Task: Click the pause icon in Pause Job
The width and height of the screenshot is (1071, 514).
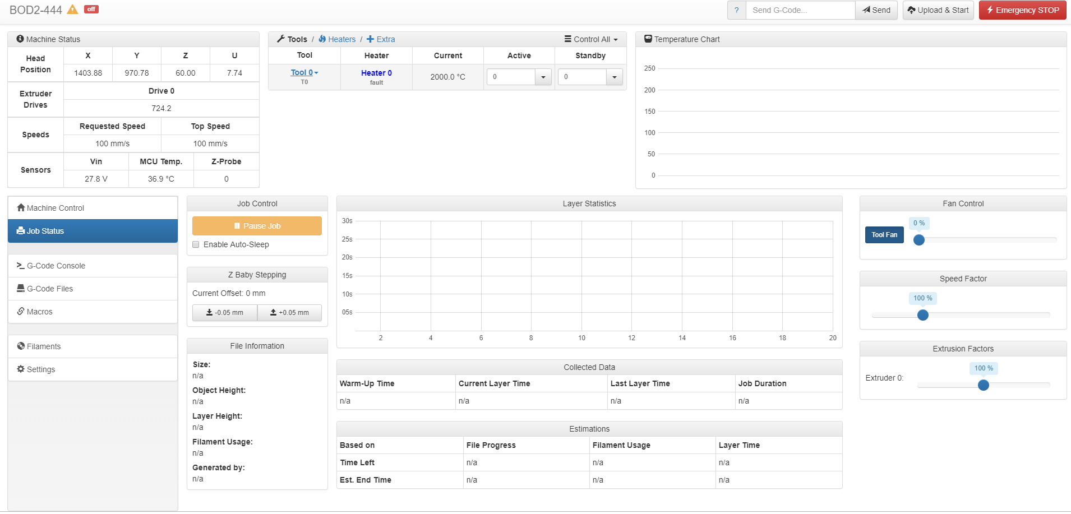Action: 237,226
